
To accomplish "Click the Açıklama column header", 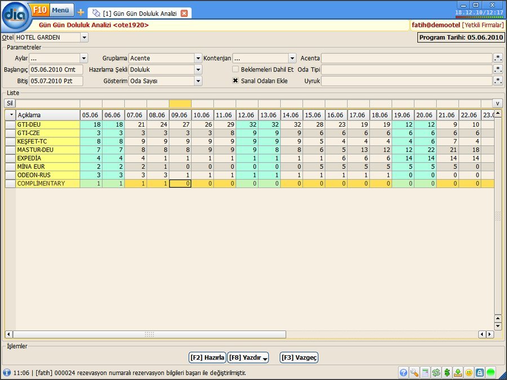I will pyautogui.click(x=48, y=115).
